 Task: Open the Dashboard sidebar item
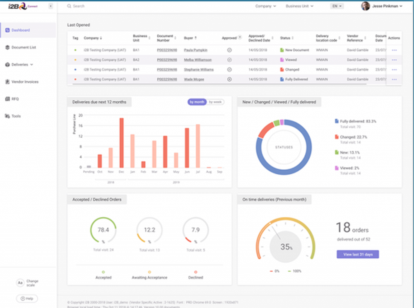(28, 30)
